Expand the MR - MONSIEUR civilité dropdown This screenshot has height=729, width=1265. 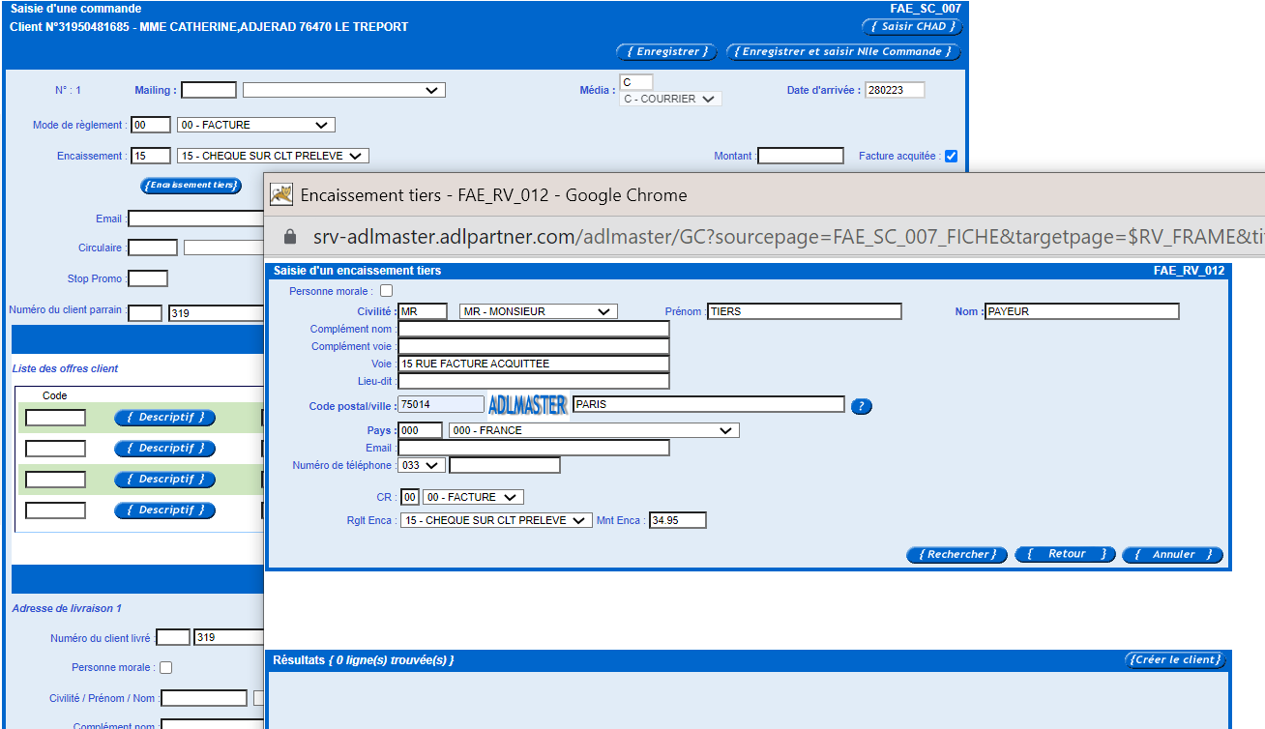point(538,311)
